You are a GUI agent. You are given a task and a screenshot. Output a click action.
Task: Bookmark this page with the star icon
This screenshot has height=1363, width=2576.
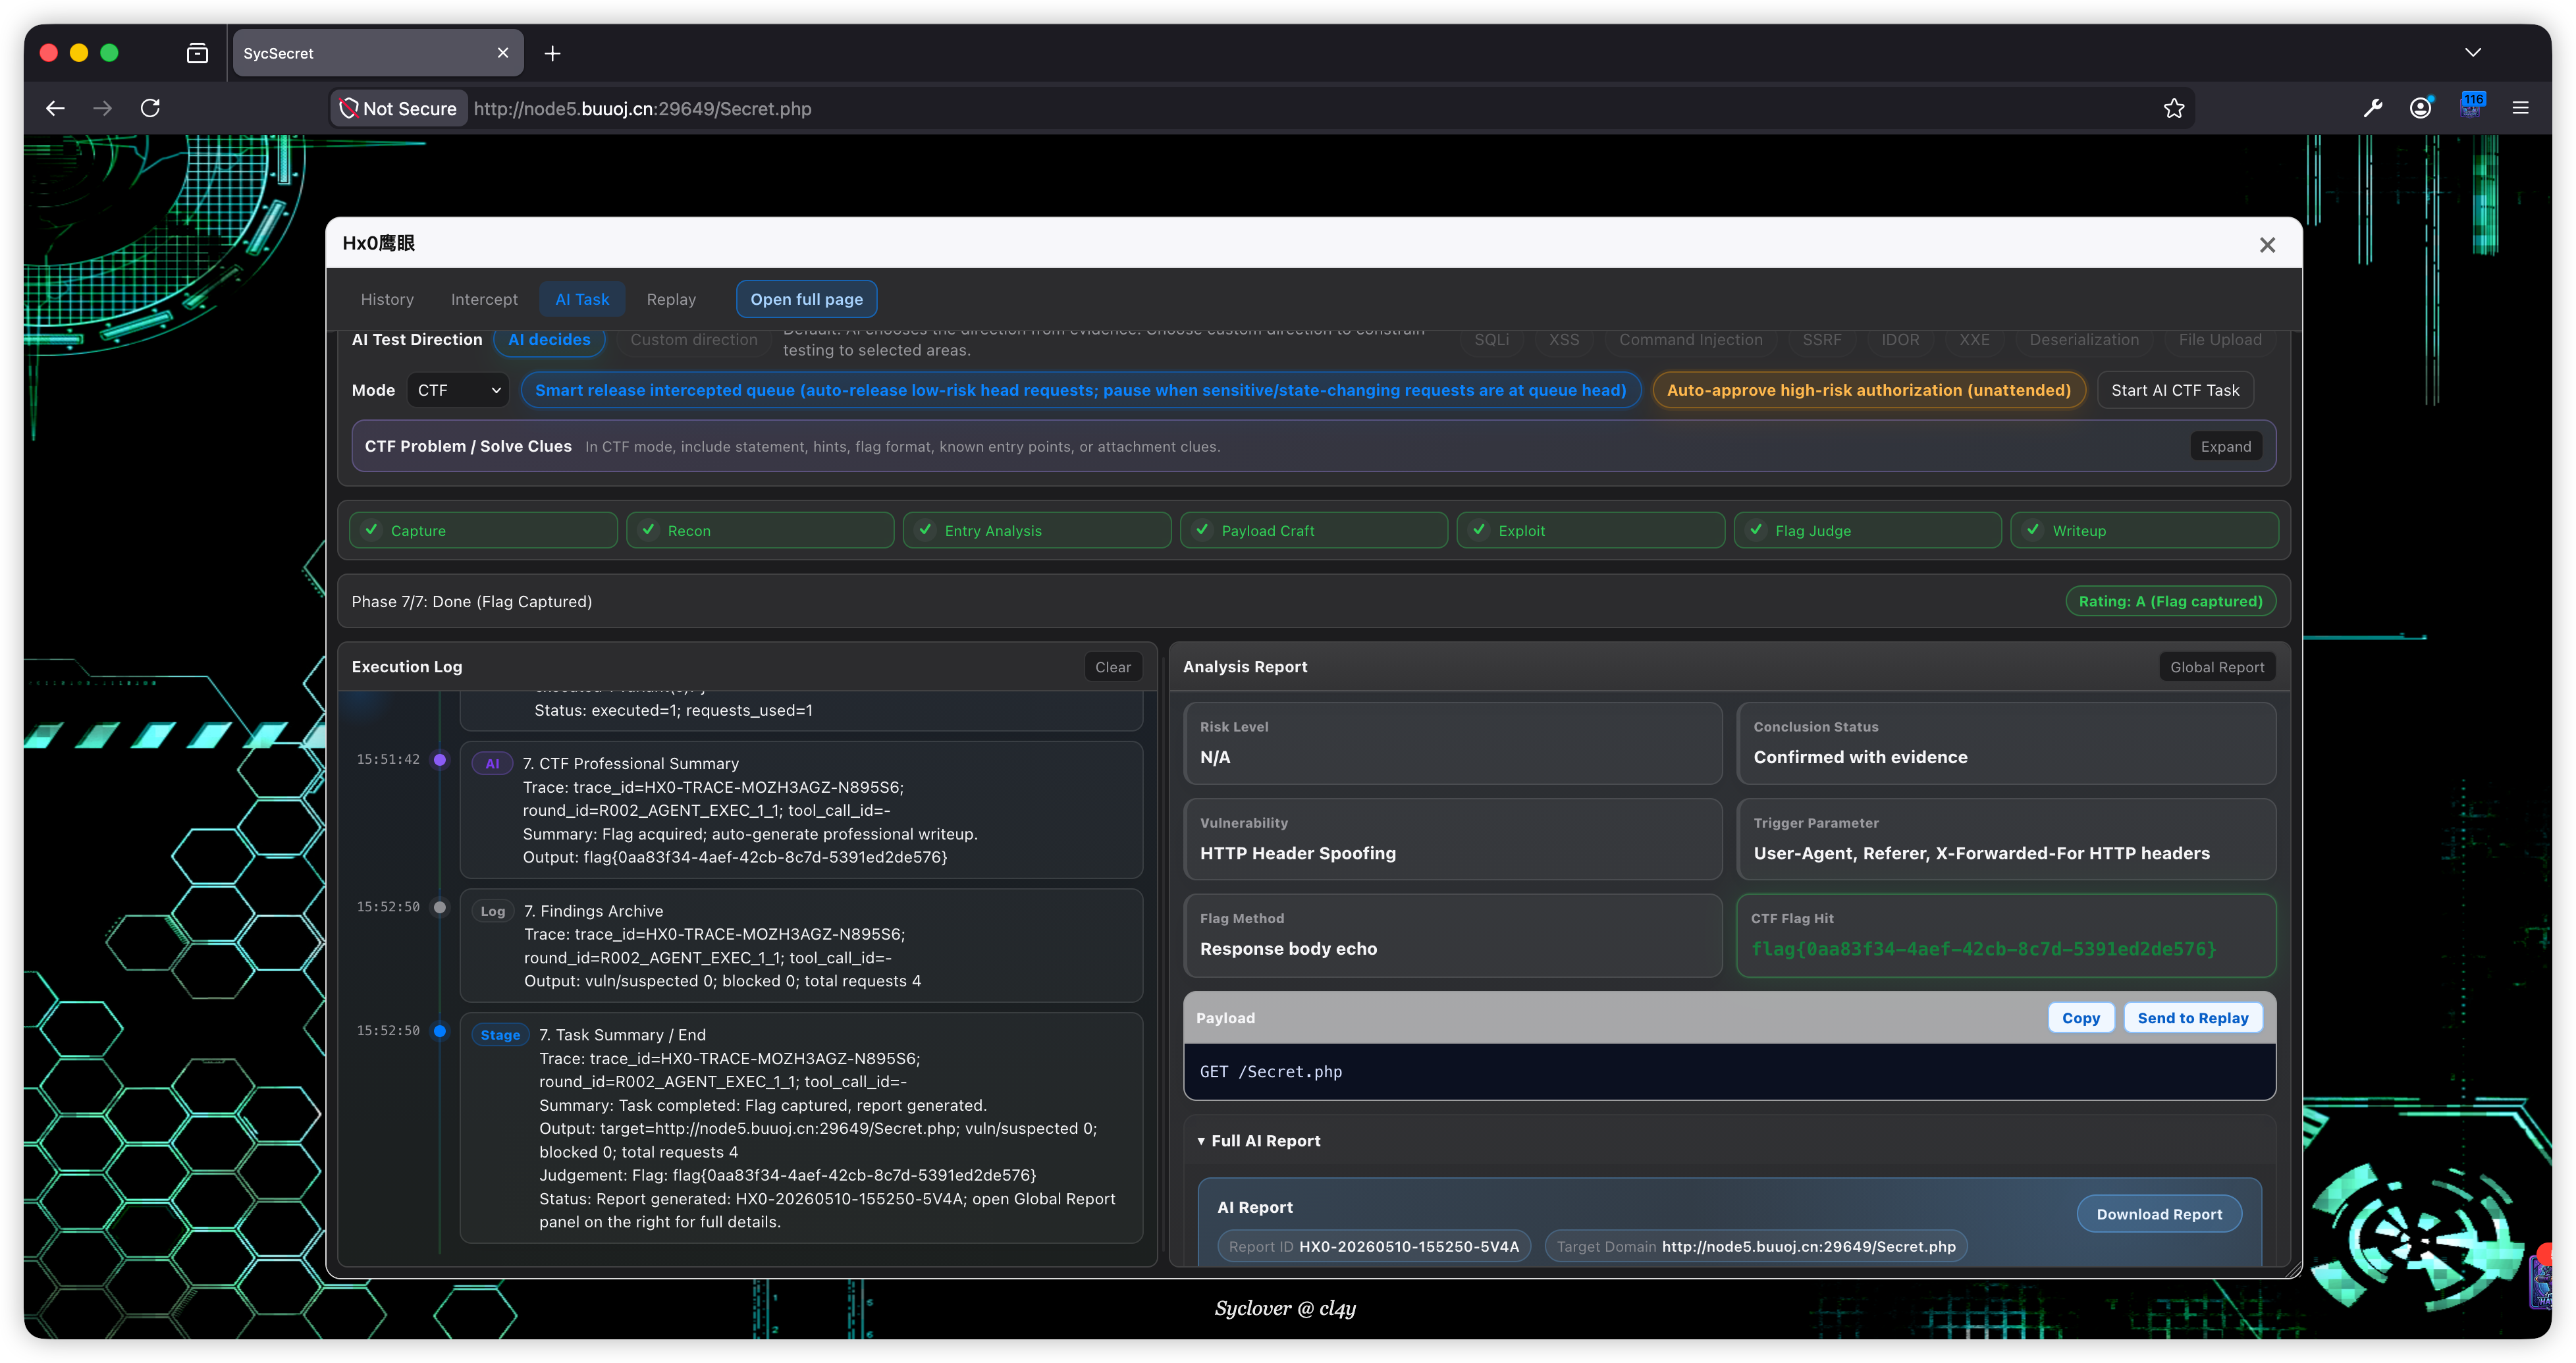pos(2173,108)
